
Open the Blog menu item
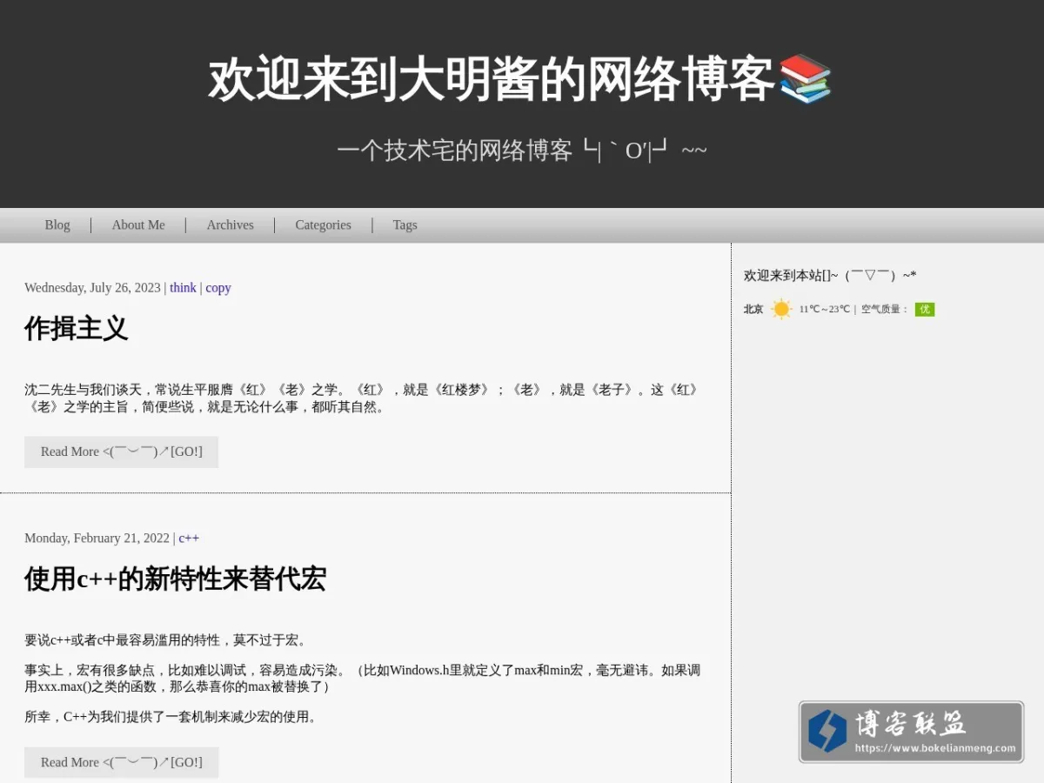click(57, 224)
